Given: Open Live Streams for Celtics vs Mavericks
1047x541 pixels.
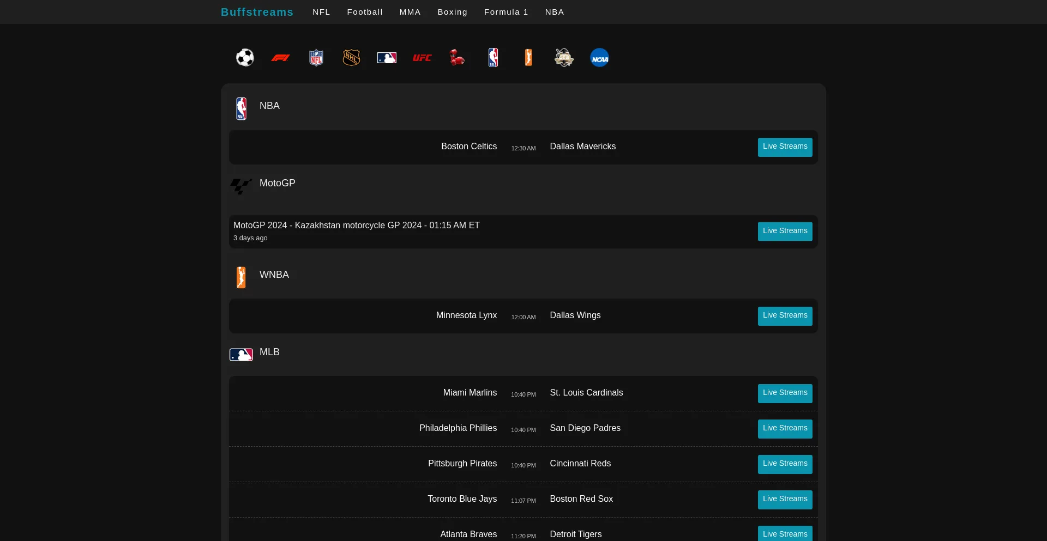Looking at the screenshot, I should click(785, 147).
